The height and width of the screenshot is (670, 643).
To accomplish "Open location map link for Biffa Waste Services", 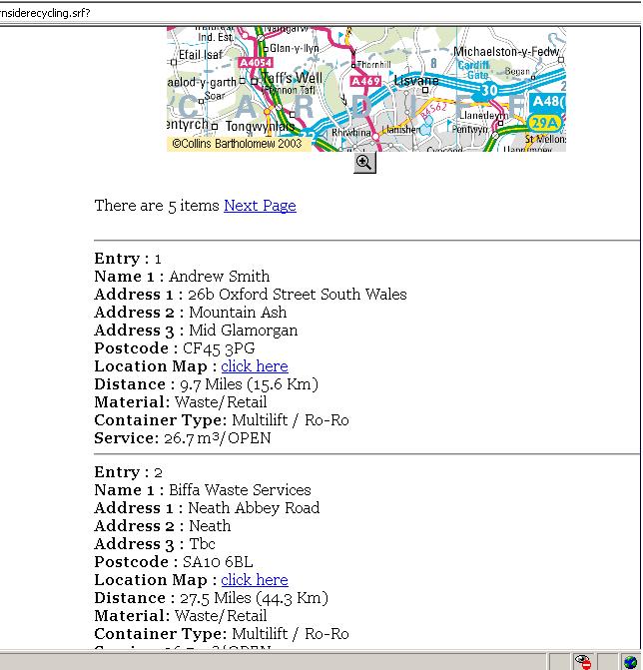I will [x=254, y=580].
